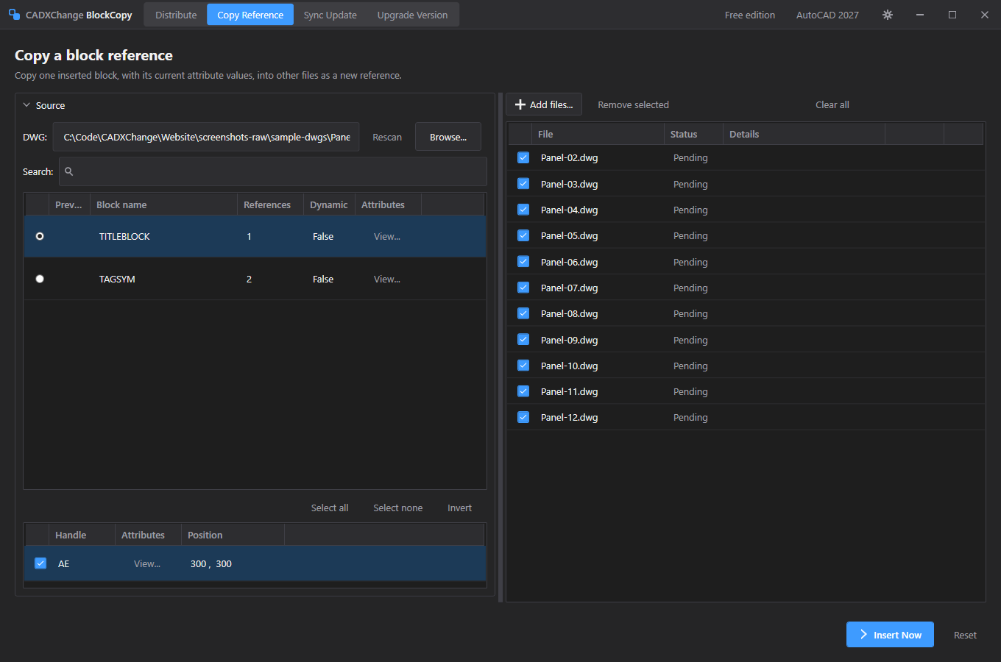This screenshot has height=662, width=1001.
Task: Uncheck the Panel-11.dwg checkbox
Action: point(523,391)
